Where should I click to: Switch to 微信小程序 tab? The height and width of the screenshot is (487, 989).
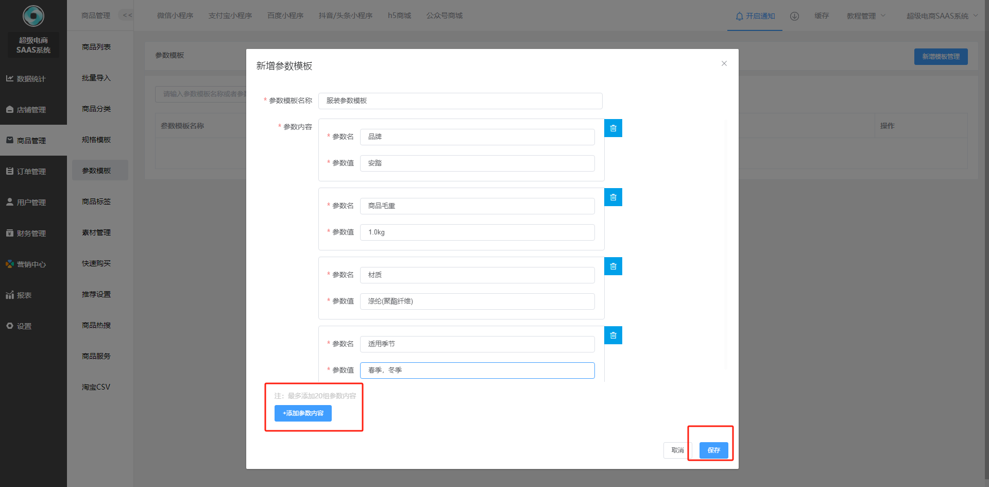pos(175,15)
